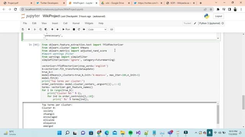Open the Kernel menu

[x=76, y=23]
